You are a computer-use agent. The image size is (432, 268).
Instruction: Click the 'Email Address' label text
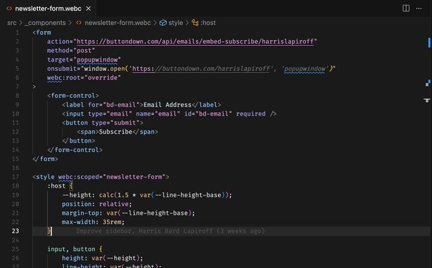tap(167, 105)
